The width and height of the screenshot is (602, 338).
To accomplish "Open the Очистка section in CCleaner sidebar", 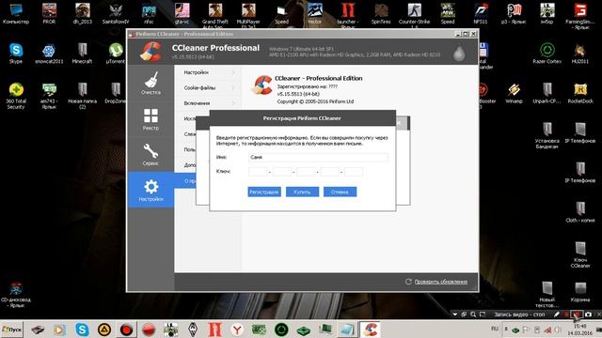I will [x=150, y=84].
